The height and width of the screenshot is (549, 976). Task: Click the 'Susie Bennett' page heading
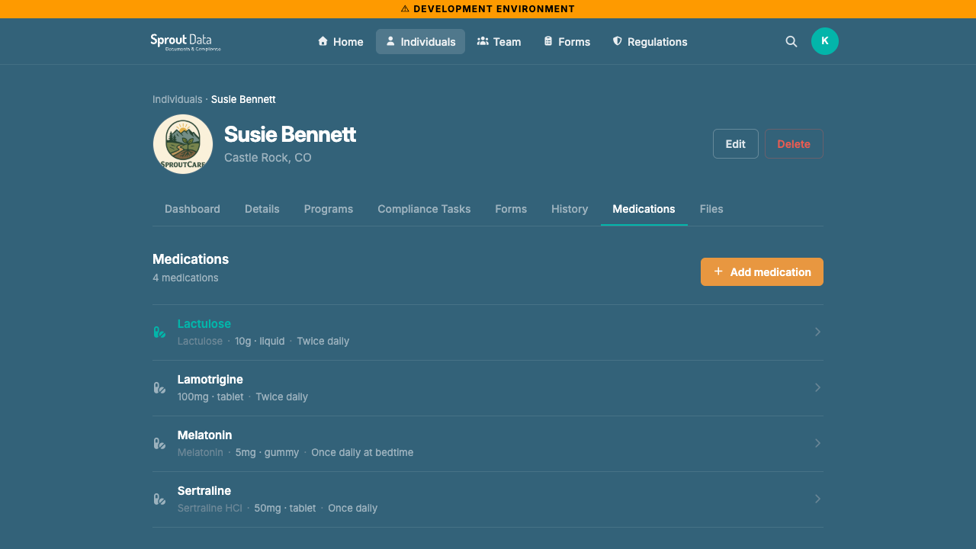click(290, 134)
